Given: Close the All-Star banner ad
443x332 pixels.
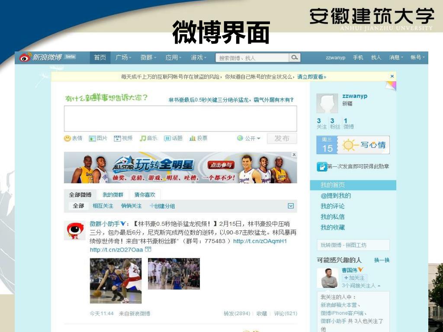Looking at the screenshot, I should pos(294,155).
